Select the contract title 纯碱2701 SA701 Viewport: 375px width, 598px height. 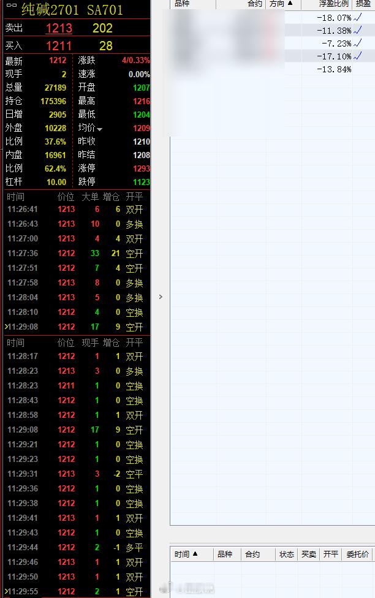pyautogui.click(x=72, y=10)
